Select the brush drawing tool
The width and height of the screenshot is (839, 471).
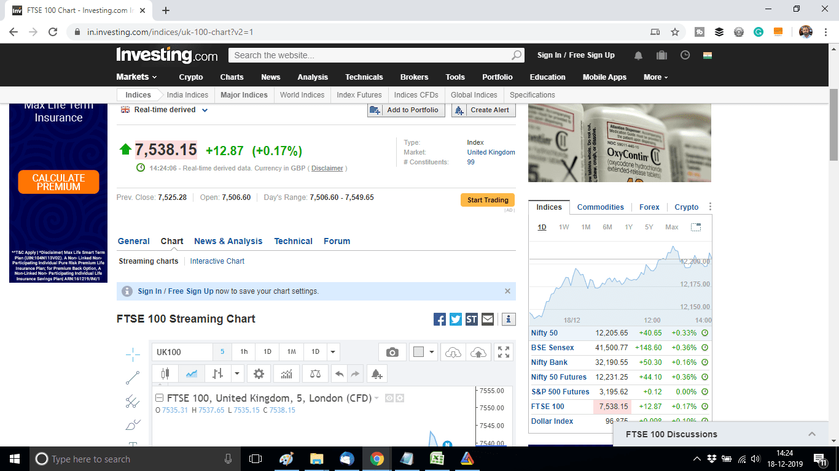[133, 425]
